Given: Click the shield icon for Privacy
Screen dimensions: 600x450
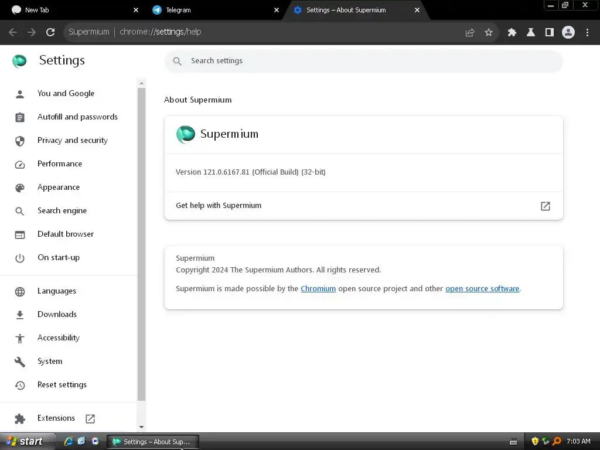Looking at the screenshot, I should pyautogui.click(x=20, y=141).
